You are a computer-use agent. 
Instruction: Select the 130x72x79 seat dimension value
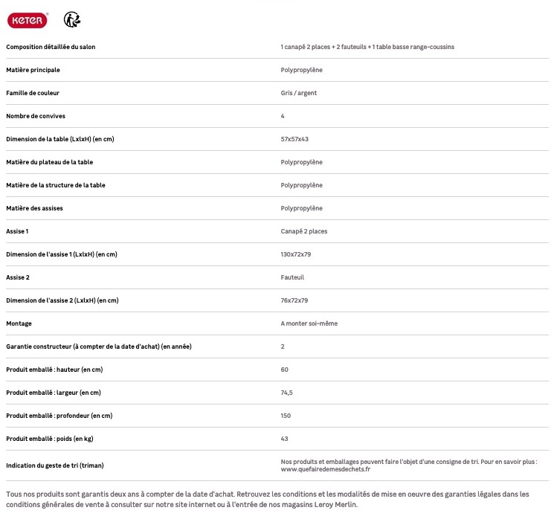(296, 254)
